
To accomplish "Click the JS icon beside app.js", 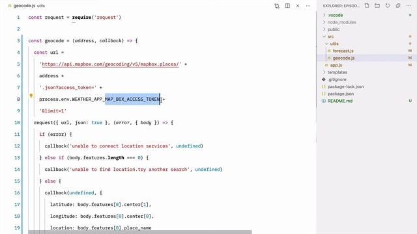I will [326, 65].
